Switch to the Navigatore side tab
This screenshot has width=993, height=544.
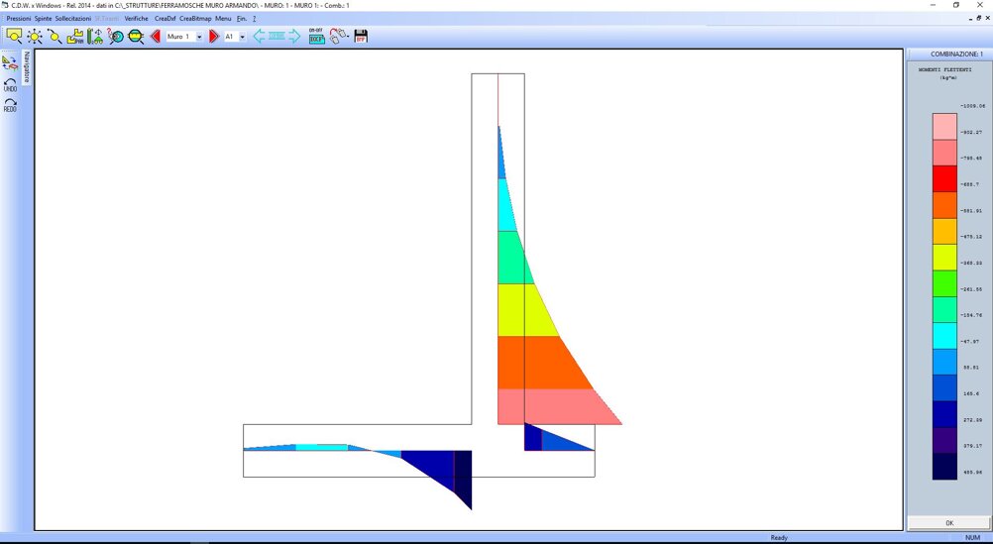[27, 67]
